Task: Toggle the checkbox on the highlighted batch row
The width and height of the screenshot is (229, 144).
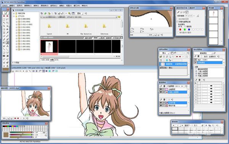Action: 195,62
